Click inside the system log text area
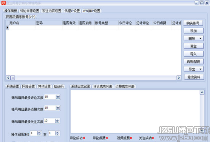 pyautogui.click(x=135, y=112)
